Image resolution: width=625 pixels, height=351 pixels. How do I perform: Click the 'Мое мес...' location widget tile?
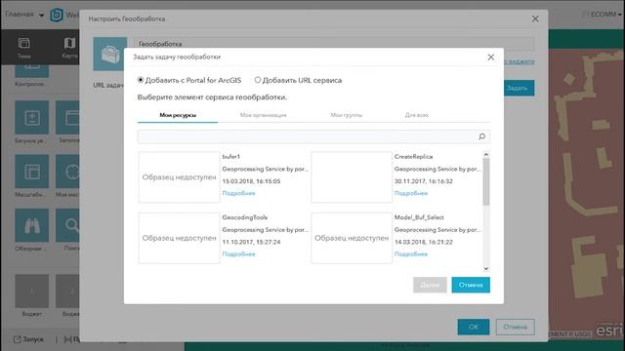tap(67, 172)
